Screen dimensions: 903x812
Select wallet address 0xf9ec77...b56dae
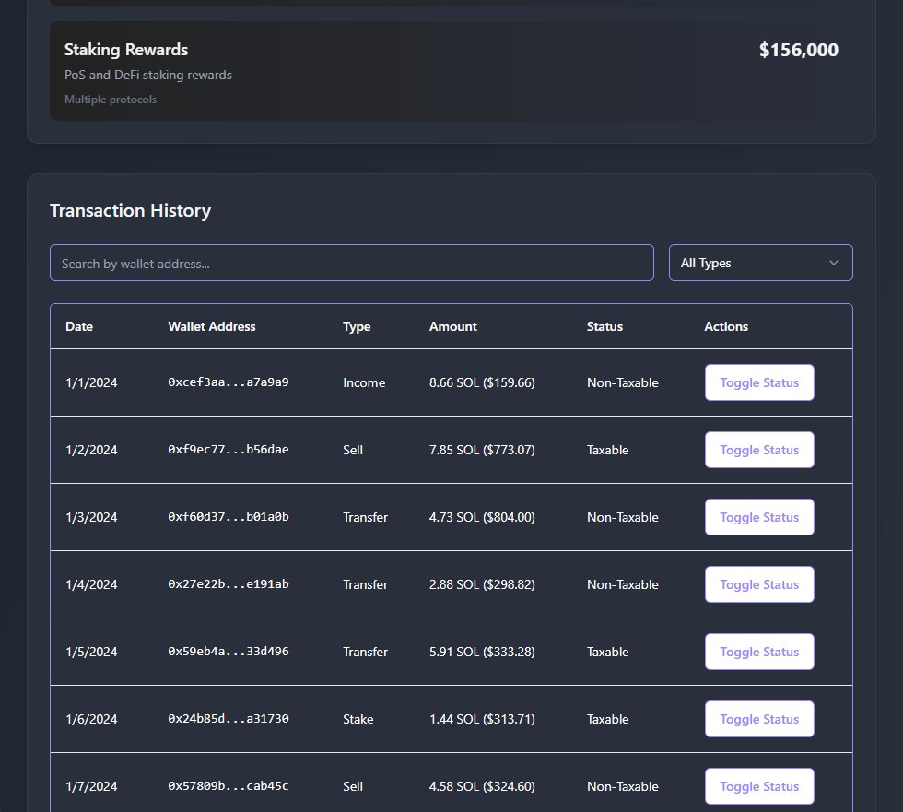point(227,450)
